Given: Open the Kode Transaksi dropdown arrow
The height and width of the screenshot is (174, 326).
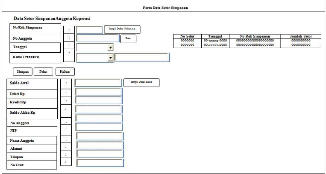Looking at the screenshot, I should click(111, 58).
